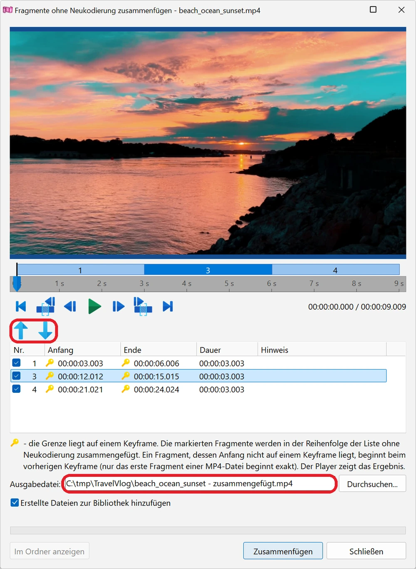The image size is (416, 569).
Task: Click the time display "00:00:00.000 / 00:00:09.009"
Action: [357, 307]
